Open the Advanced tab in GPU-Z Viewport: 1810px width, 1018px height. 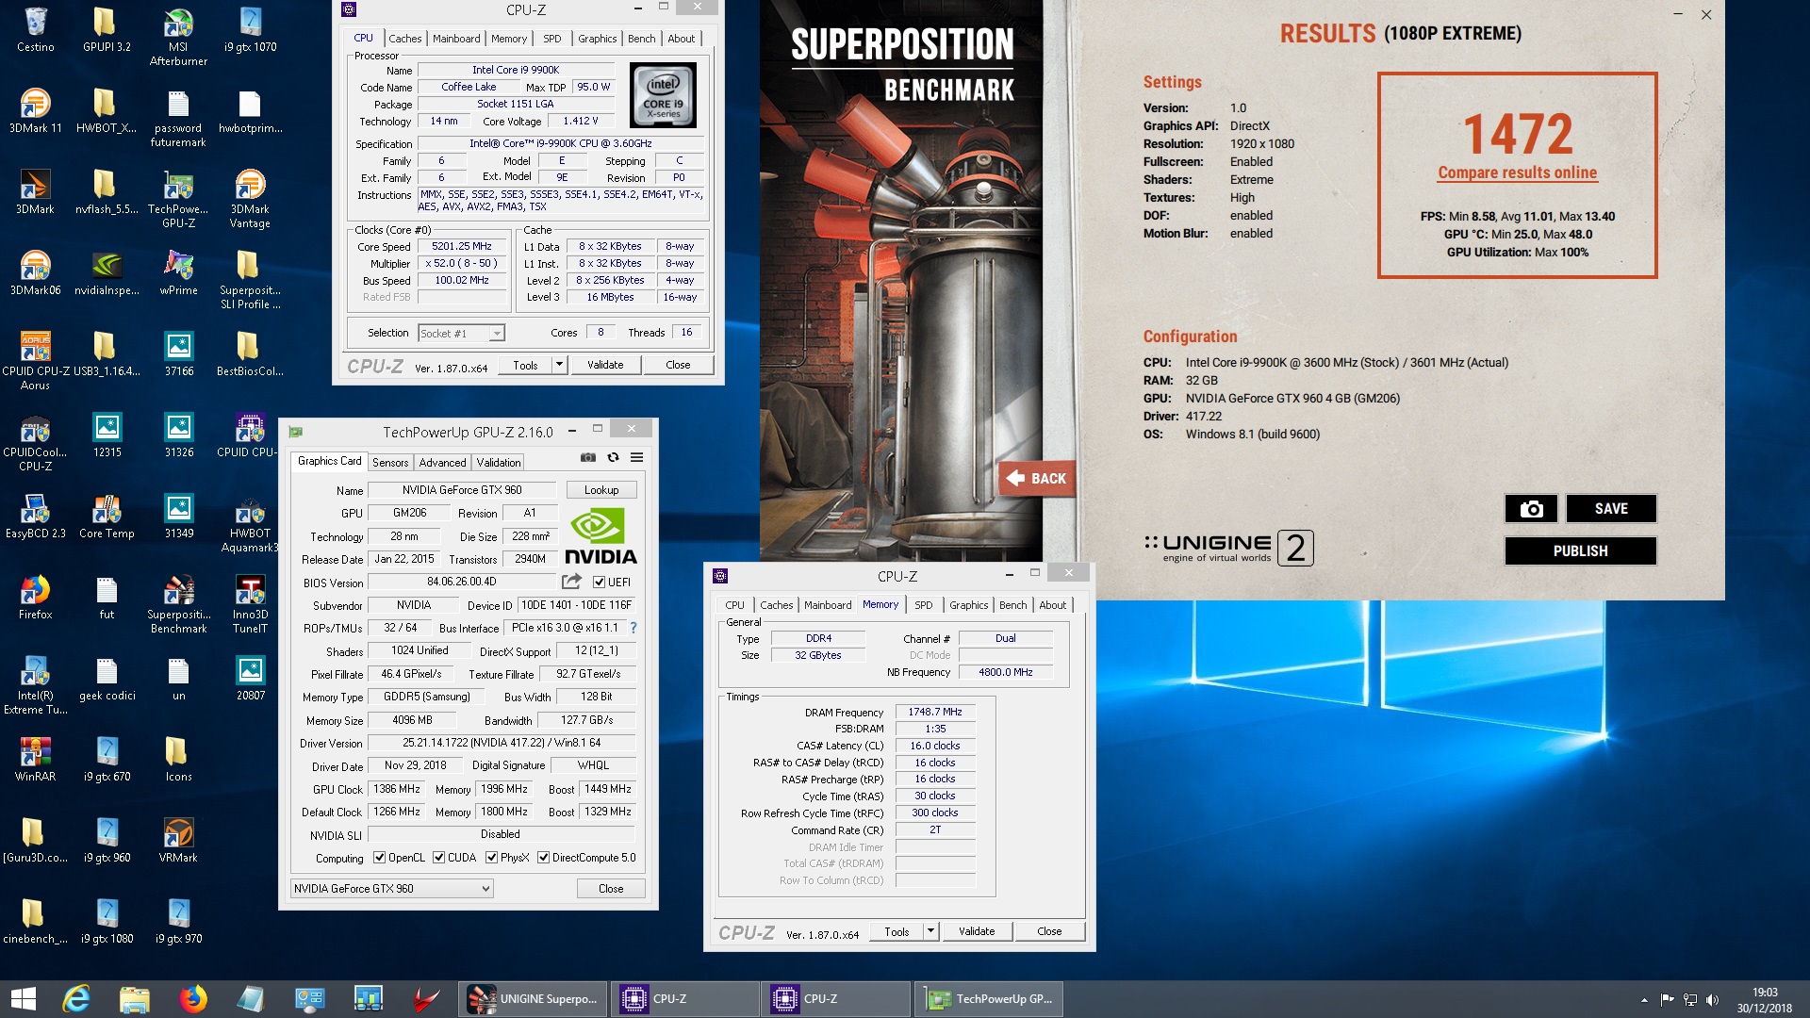[442, 463]
